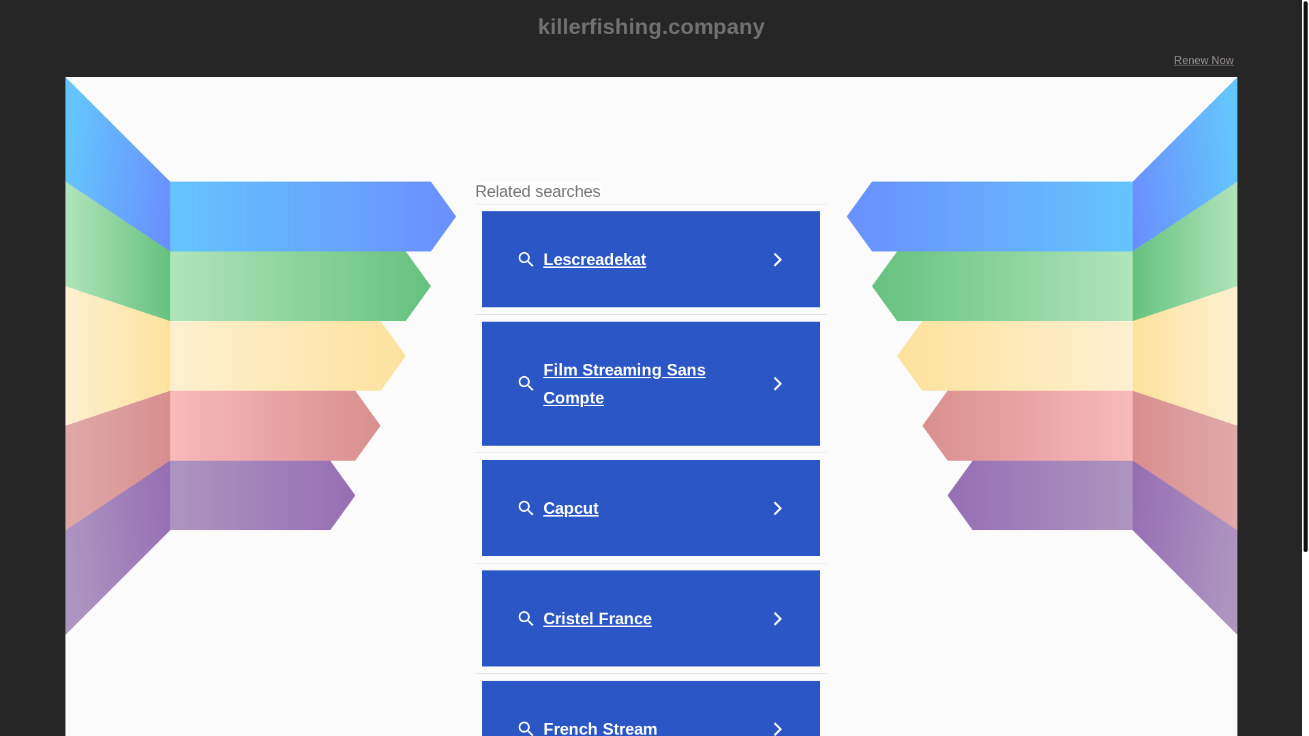
Task: Click the magnifier icon beside Capcut
Action: pos(526,508)
